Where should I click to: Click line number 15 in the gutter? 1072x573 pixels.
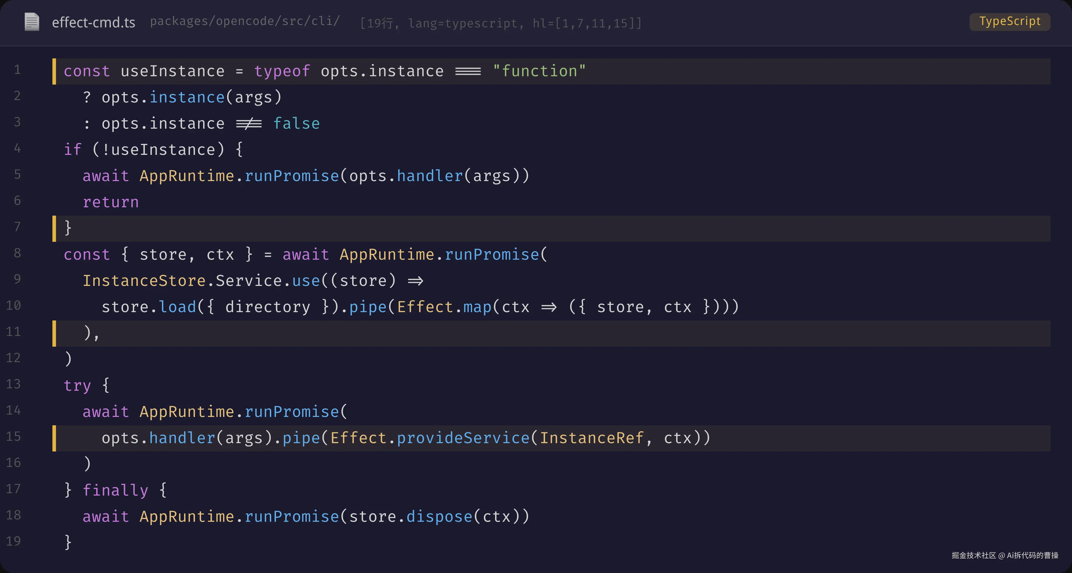(x=13, y=437)
